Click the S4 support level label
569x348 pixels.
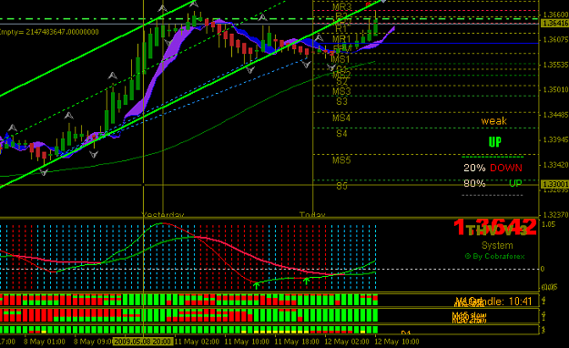(341, 133)
